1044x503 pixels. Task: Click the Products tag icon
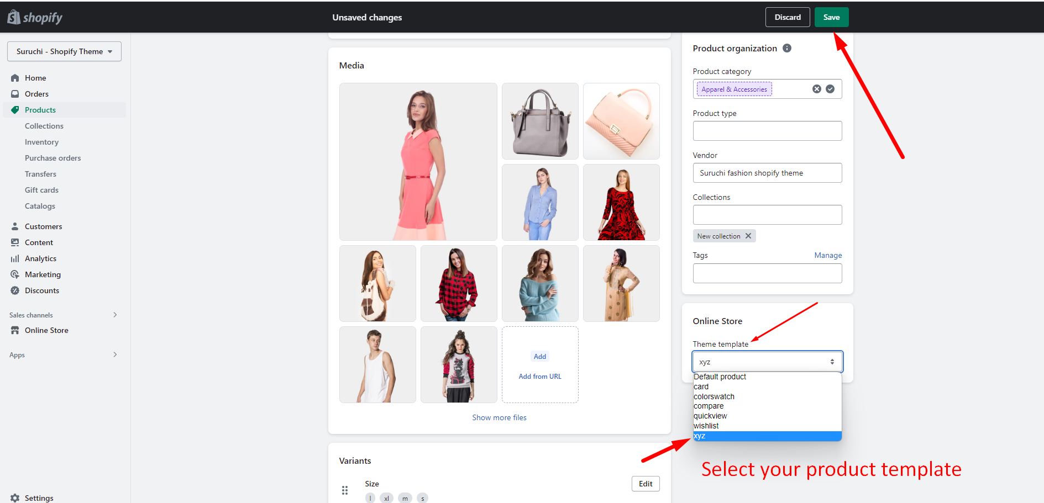coord(15,110)
